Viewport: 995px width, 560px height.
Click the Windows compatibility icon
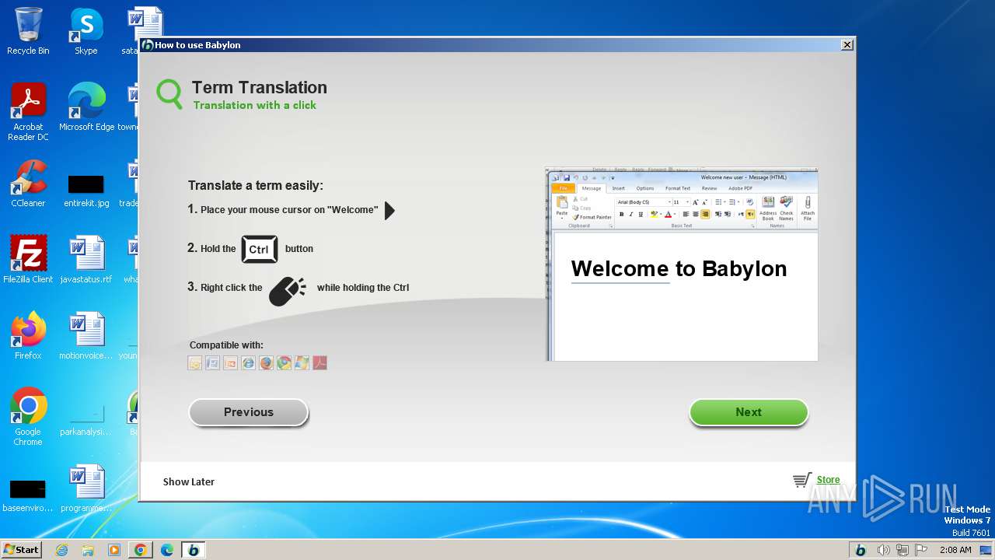coord(302,363)
